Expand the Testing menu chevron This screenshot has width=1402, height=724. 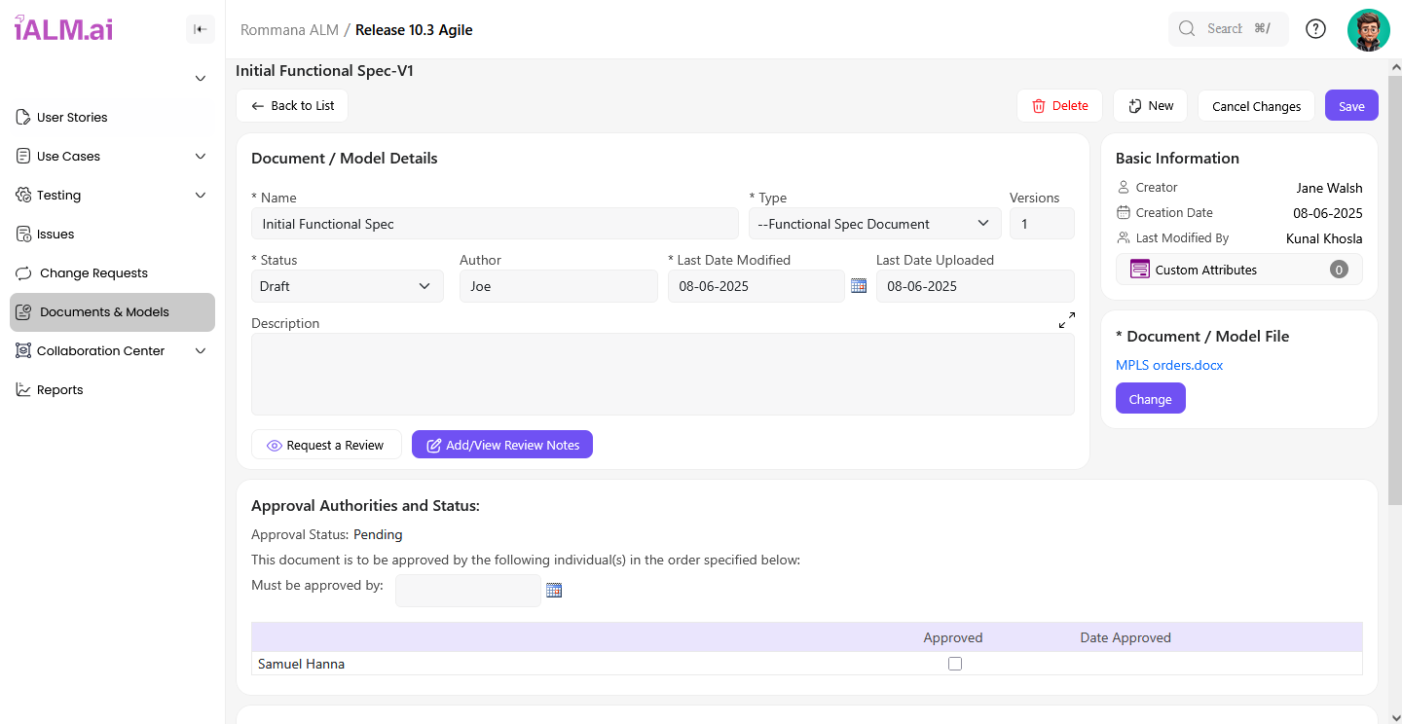click(x=201, y=196)
